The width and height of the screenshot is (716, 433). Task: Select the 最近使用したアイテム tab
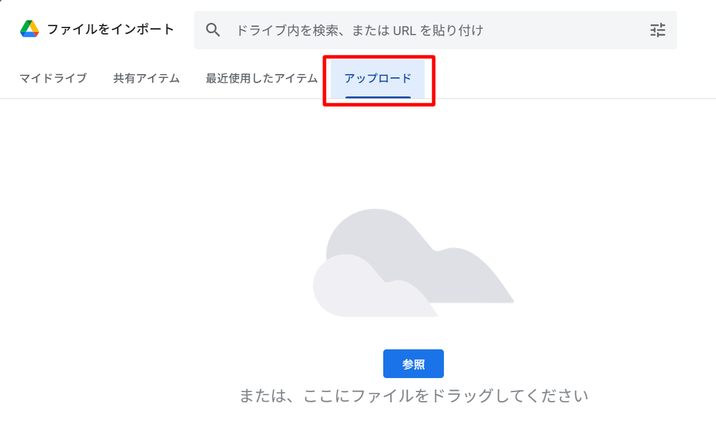(x=261, y=79)
